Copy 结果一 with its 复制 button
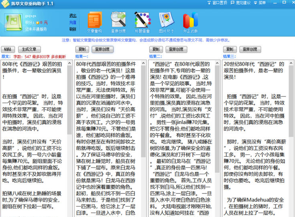The image size is (295, 217). click(82, 49)
